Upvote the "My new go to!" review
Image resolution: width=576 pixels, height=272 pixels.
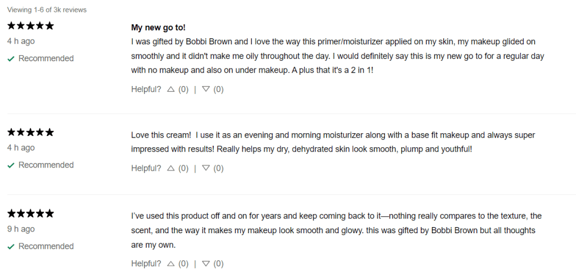coord(171,89)
